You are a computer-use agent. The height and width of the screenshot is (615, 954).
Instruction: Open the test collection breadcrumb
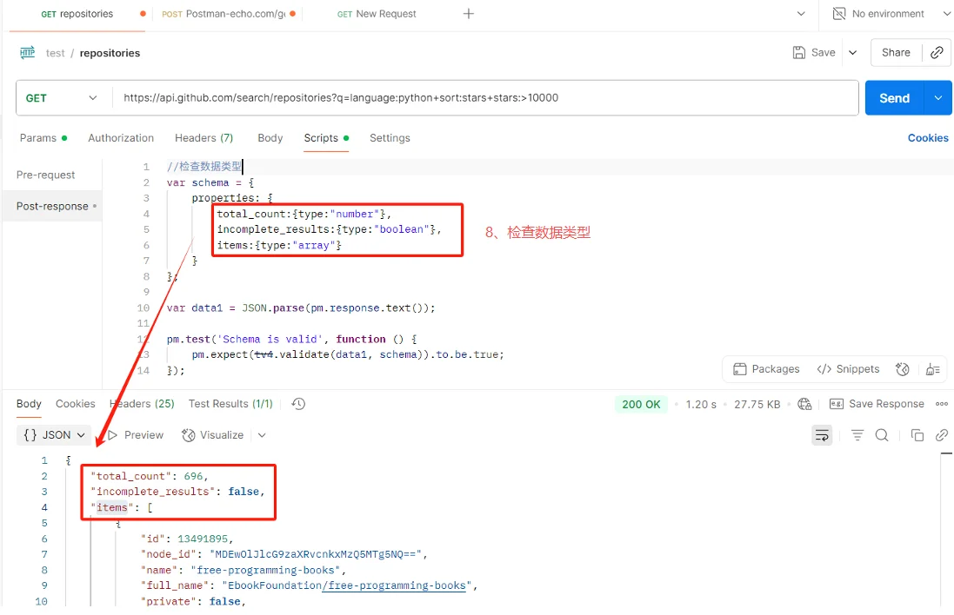55,54
